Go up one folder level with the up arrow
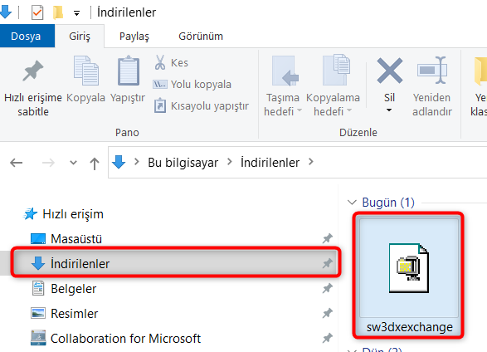 (95, 163)
